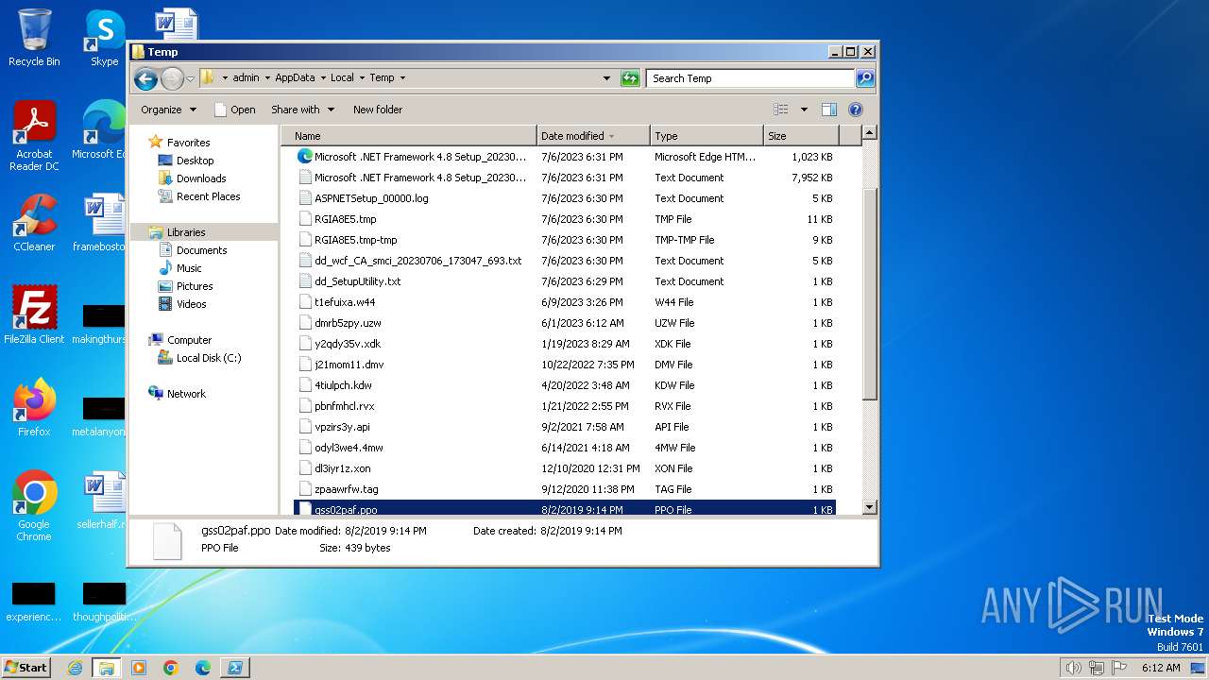
Task: Open the Documents library
Action: [x=201, y=250]
